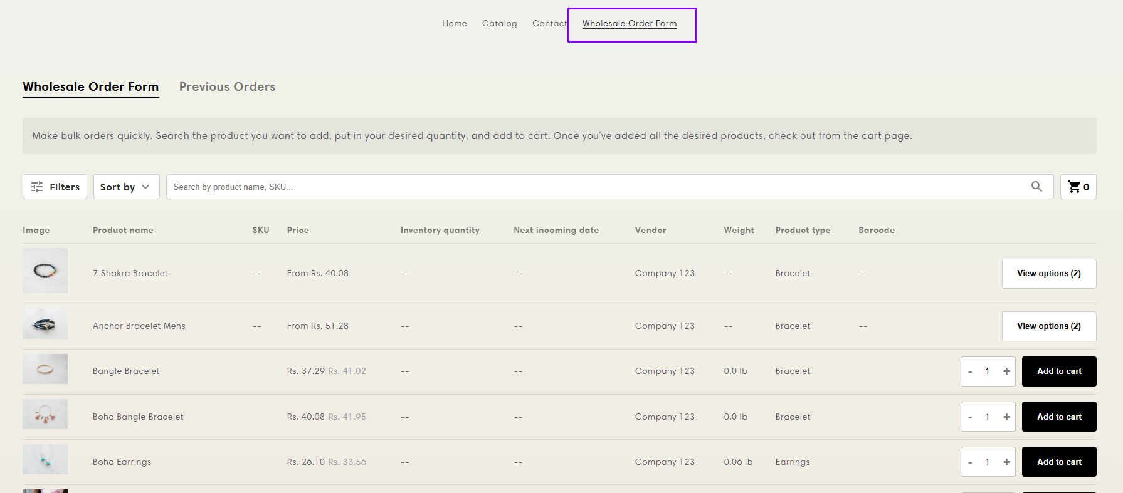Image resolution: width=1123 pixels, height=493 pixels.
Task: Open the cart icon showing 0 items
Action: point(1078,187)
